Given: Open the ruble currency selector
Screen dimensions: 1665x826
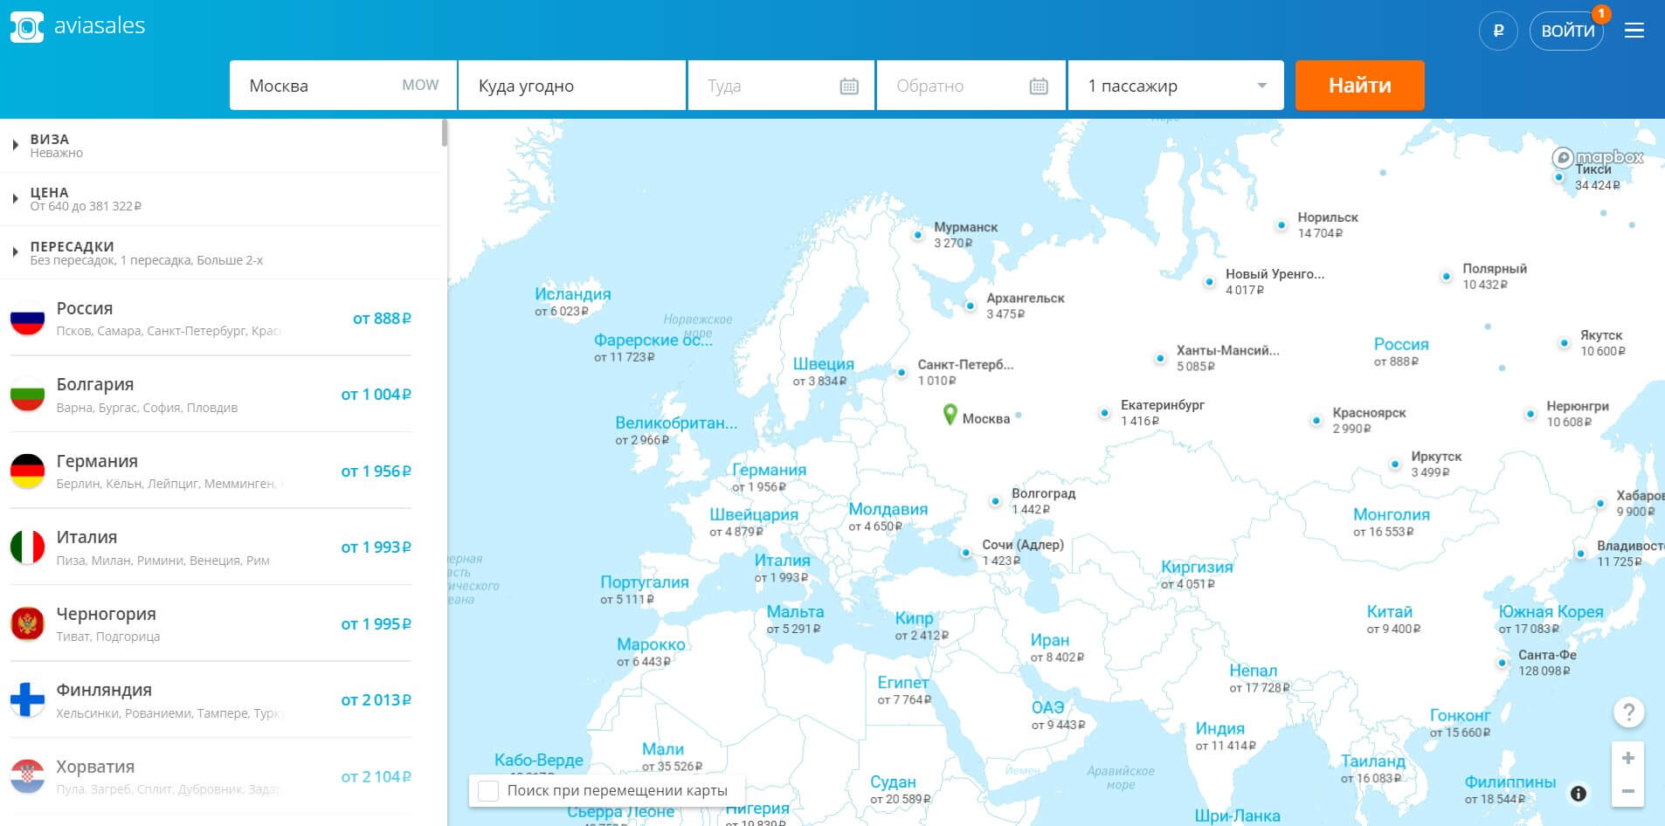Looking at the screenshot, I should (1498, 31).
